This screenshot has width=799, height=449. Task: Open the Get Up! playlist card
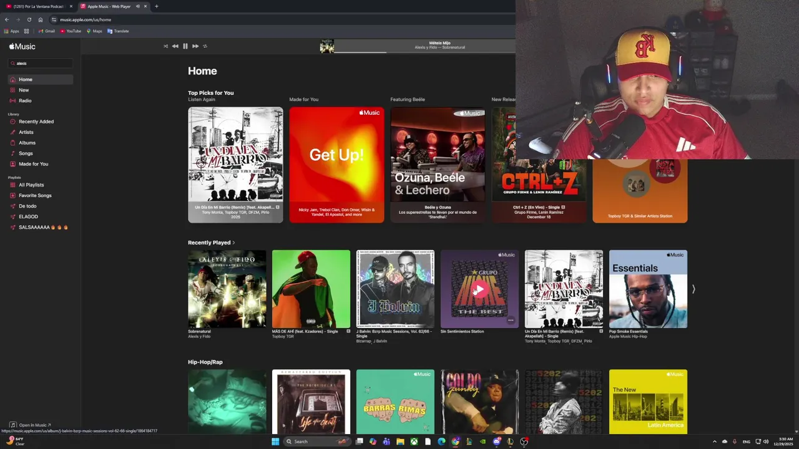[x=336, y=165]
